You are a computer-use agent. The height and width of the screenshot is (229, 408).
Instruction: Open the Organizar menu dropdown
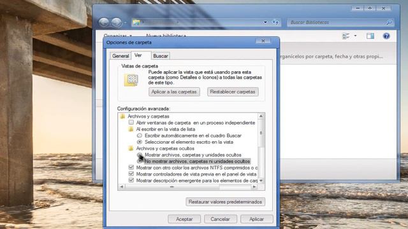point(118,36)
